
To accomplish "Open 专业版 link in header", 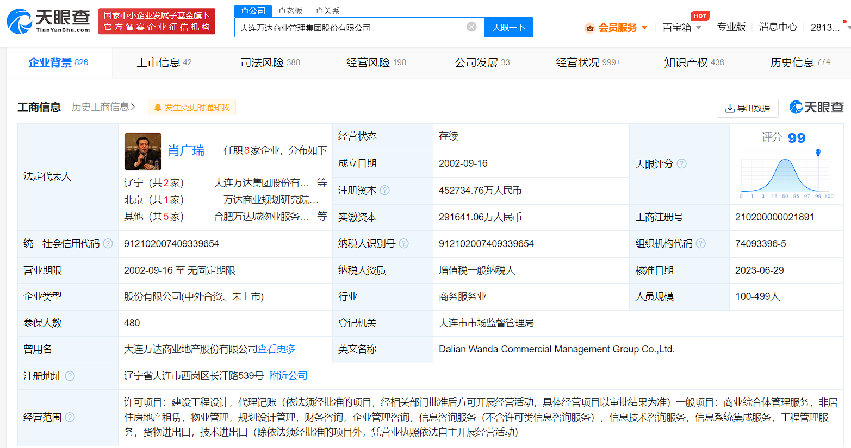I will [x=731, y=27].
